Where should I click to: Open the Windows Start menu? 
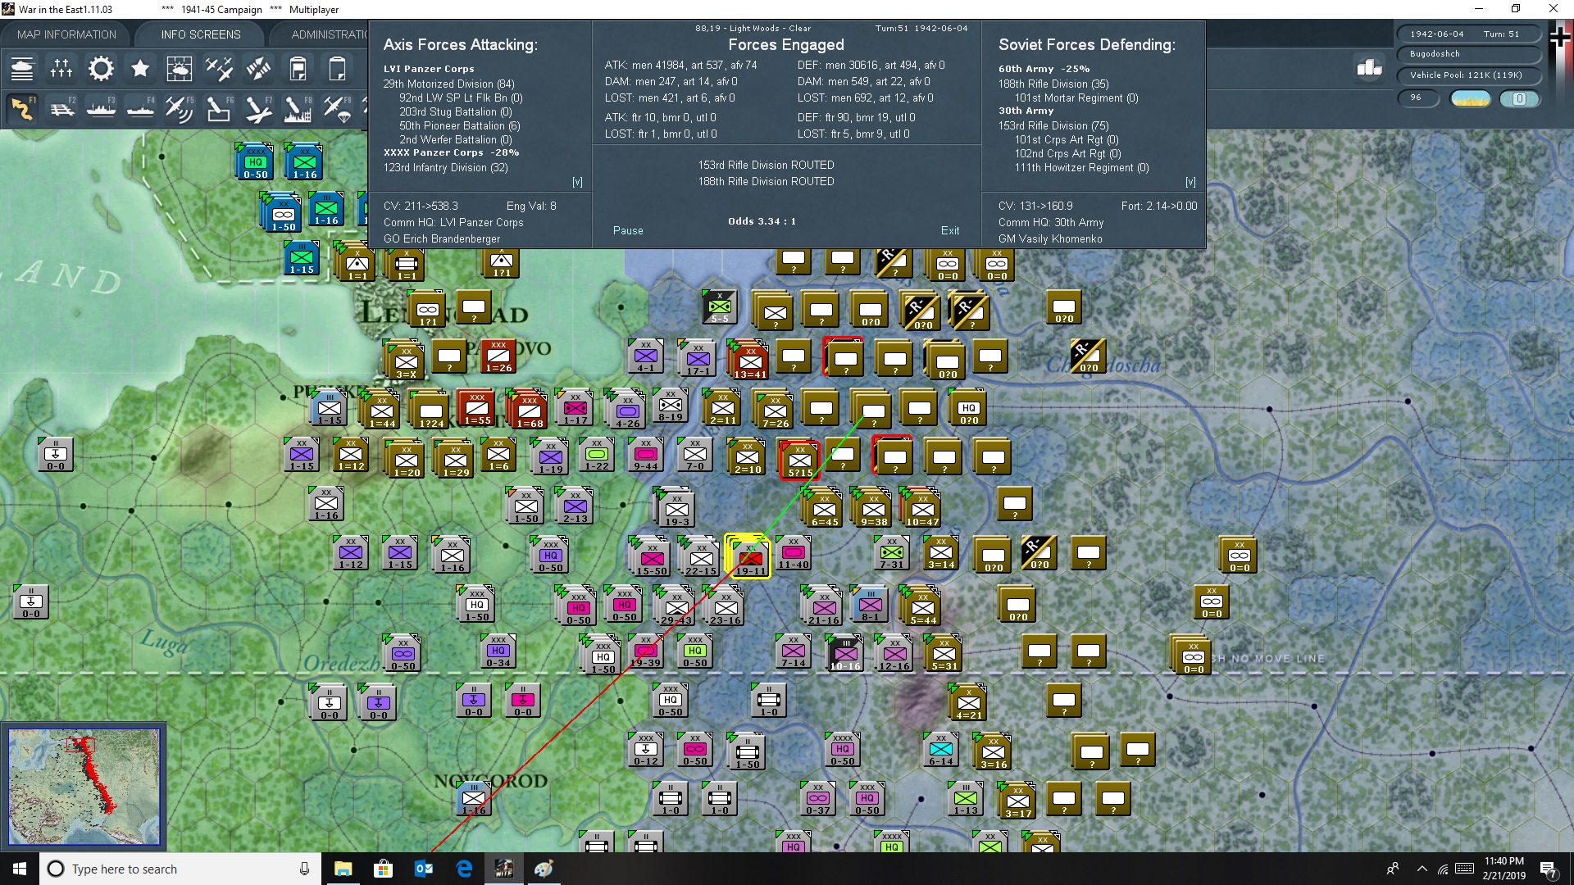20,869
